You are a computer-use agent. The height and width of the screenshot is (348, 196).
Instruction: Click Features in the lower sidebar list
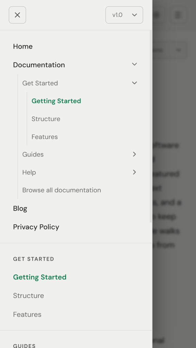(27, 314)
